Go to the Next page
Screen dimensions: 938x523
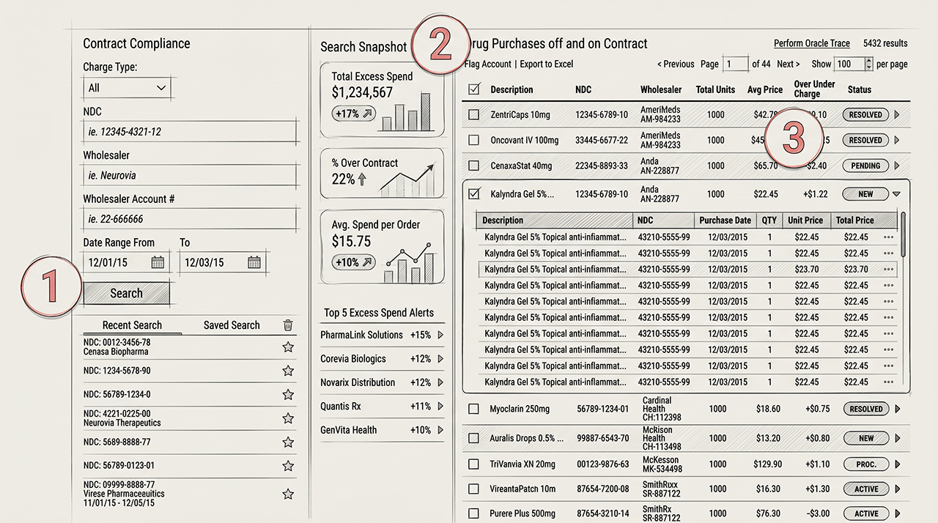[x=789, y=64]
